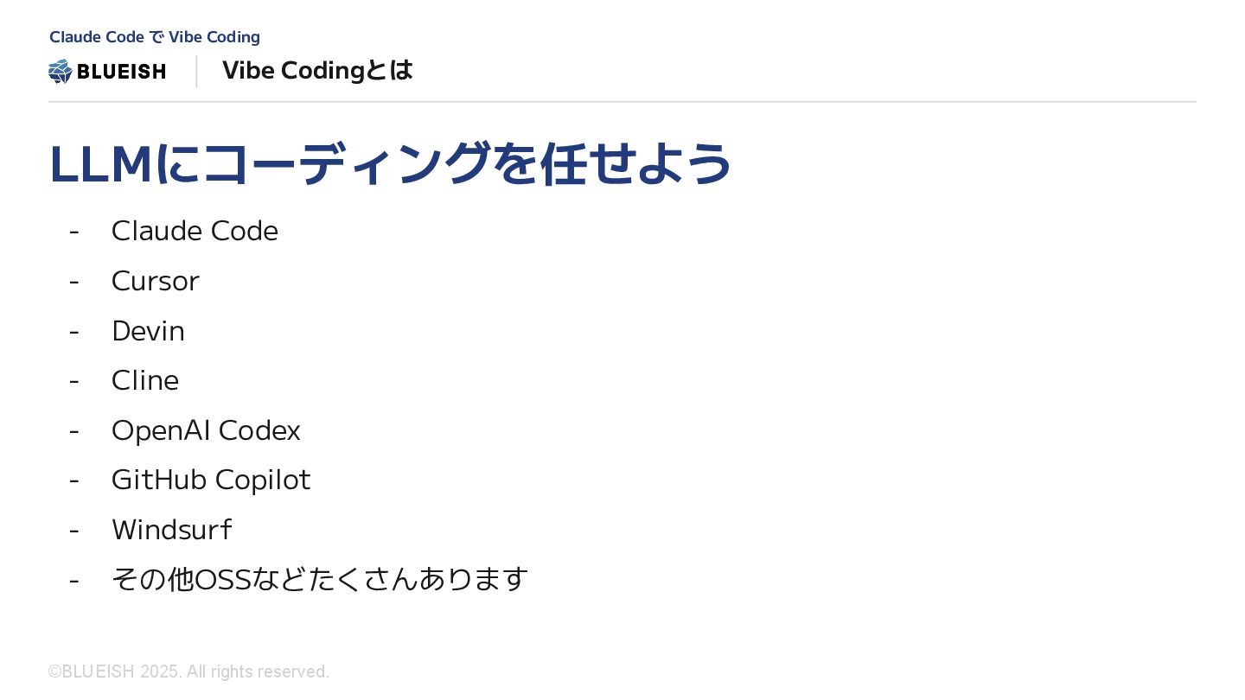Image resolution: width=1245 pixels, height=700 pixels.
Task: Select the 'Windsurf' bullet entry
Action: point(172,530)
